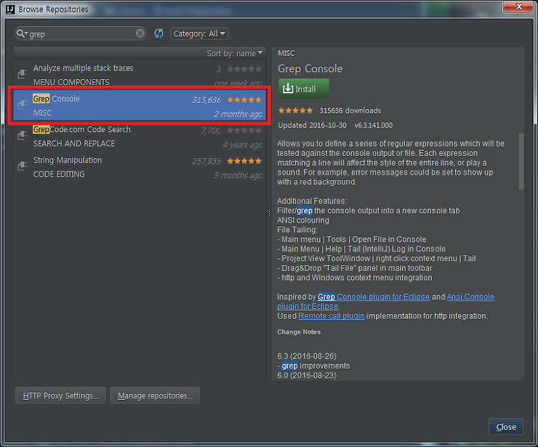Open the Sort by: name dropdown
The height and width of the screenshot is (447, 538).
click(235, 53)
